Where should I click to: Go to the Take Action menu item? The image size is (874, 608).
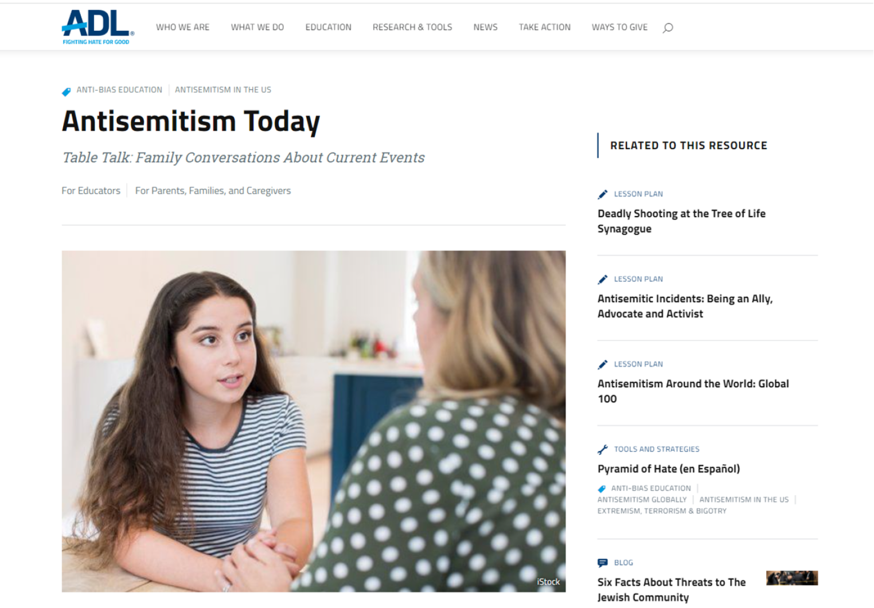545,27
